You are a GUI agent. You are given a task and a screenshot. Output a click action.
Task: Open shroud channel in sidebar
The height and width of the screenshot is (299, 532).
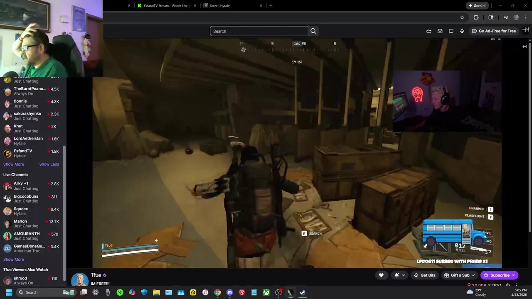pyautogui.click(x=32, y=281)
